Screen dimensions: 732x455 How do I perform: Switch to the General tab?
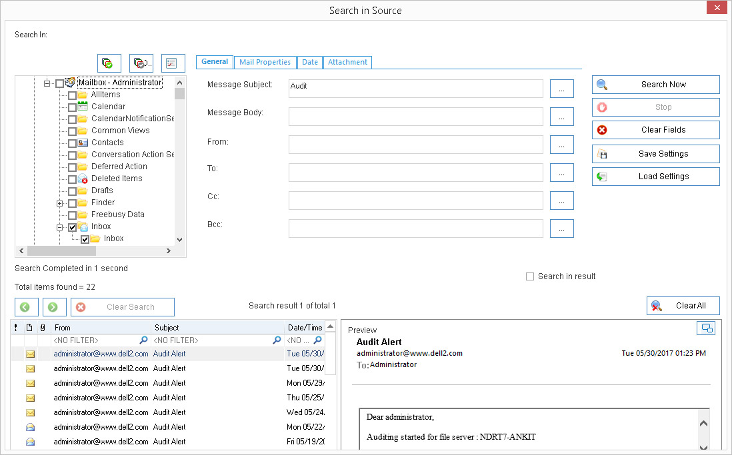point(215,61)
